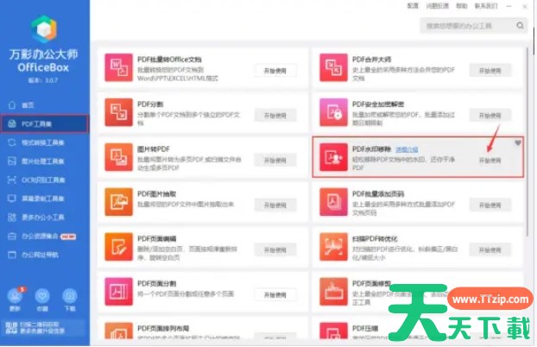This screenshot has height=347, width=537.
Task: Start the PDF页面分割 tool
Action: 275,295
